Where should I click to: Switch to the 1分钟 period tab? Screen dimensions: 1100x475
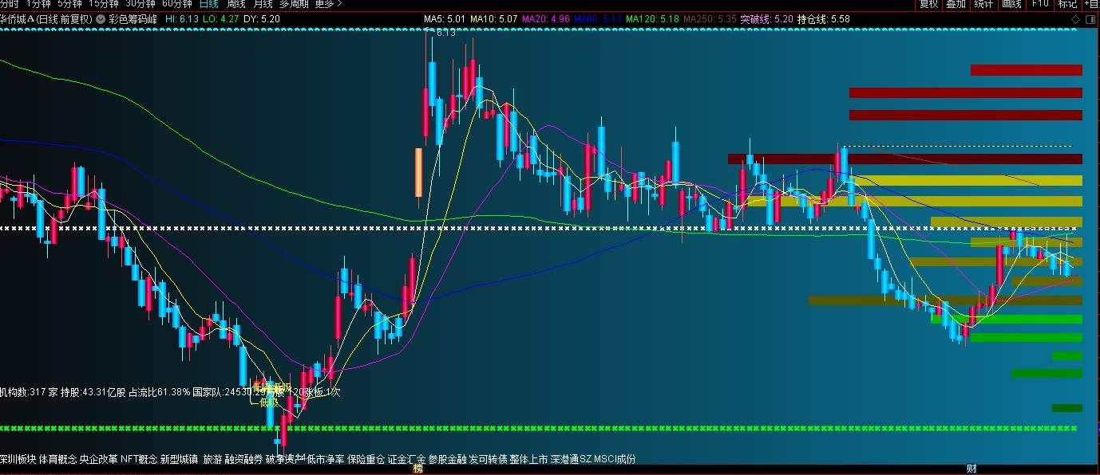pyautogui.click(x=39, y=4)
